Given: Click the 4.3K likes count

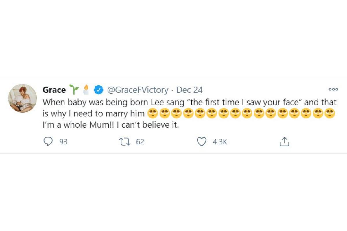Looking at the screenshot, I should coord(220,142).
